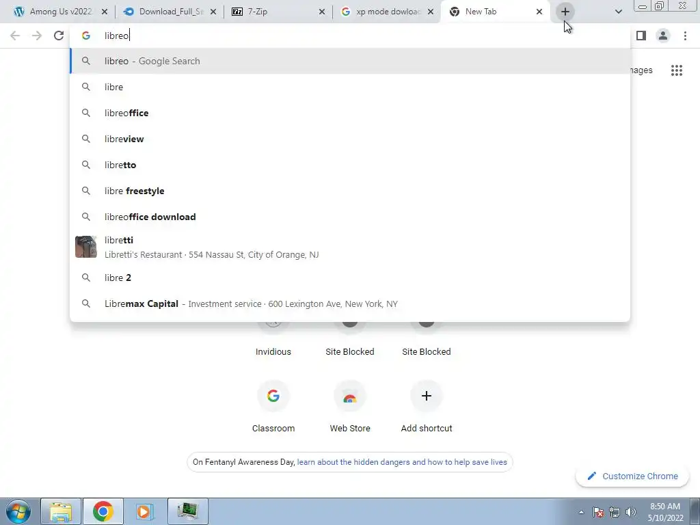The image size is (700, 525).
Task: Reload the current page
Action: tap(59, 36)
